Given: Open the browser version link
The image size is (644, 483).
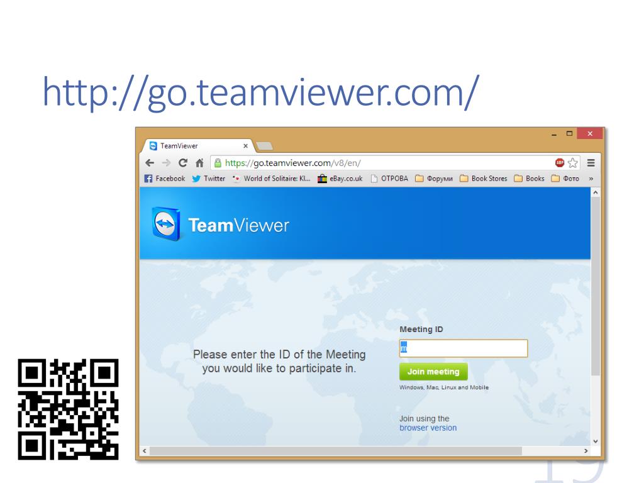Looking at the screenshot, I should pos(428,428).
